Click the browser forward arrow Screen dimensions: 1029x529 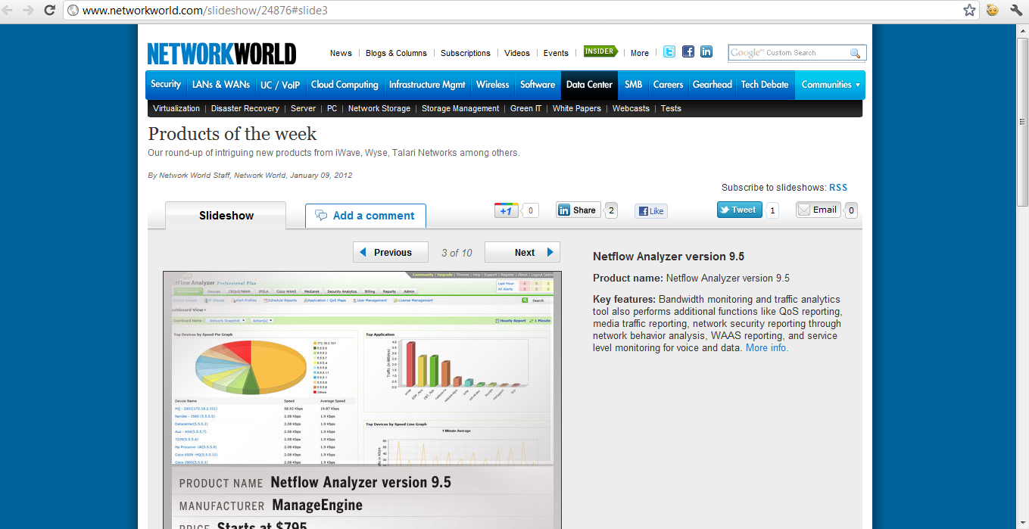(x=29, y=11)
